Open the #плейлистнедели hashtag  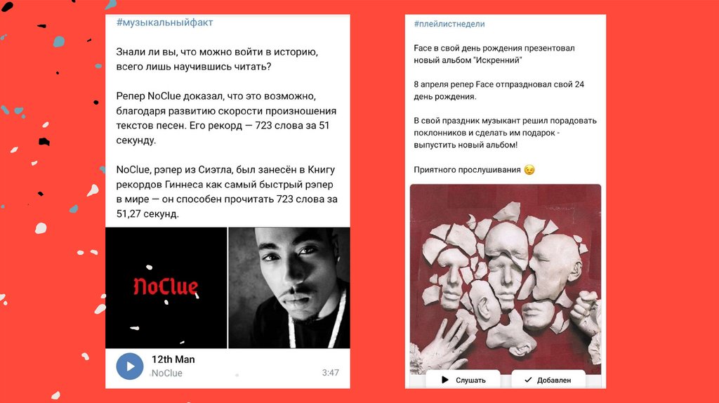pyautogui.click(x=449, y=24)
